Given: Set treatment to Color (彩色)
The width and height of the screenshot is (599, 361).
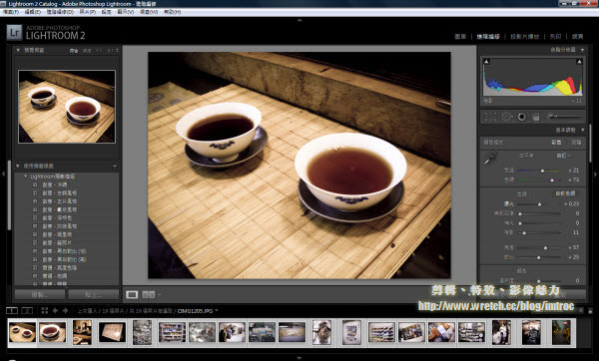Looking at the screenshot, I should pyautogui.click(x=556, y=143).
